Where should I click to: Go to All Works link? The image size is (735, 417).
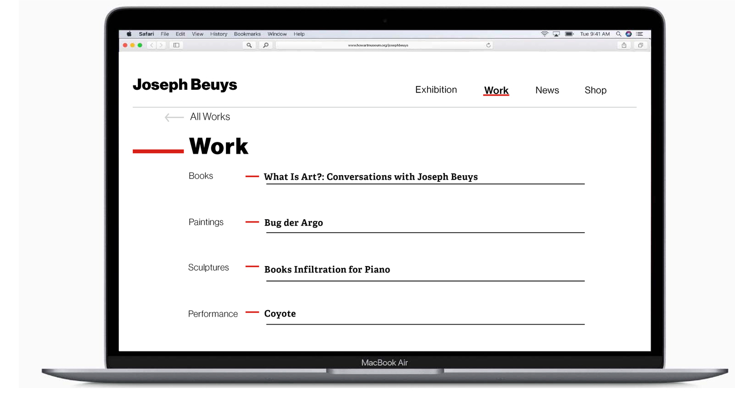[x=210, y=117]
